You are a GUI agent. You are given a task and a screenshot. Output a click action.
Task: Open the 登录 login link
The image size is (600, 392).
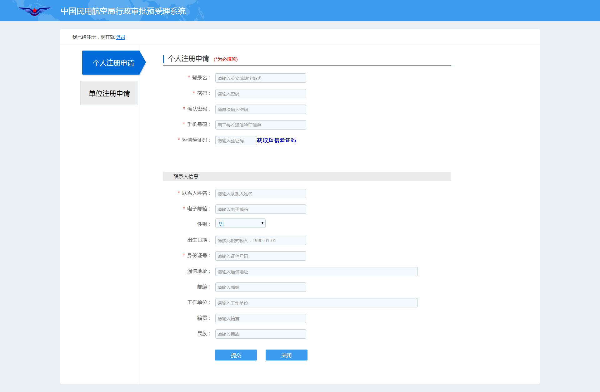pyautogui.click(x=121, y=37)
